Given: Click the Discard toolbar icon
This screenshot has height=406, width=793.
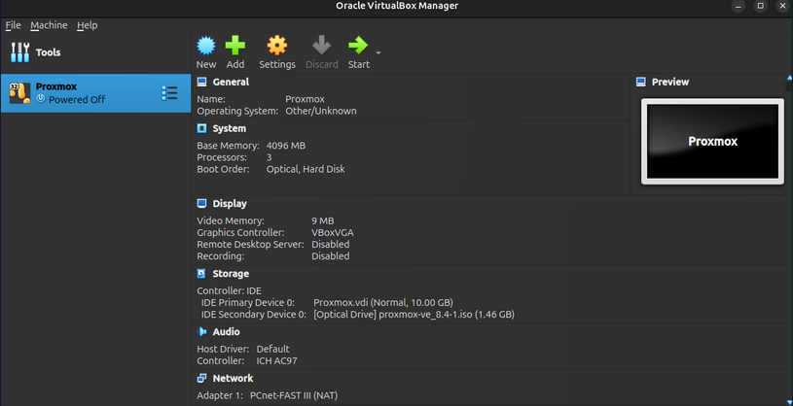Looking at the screenshot, I should coord(321,46).
